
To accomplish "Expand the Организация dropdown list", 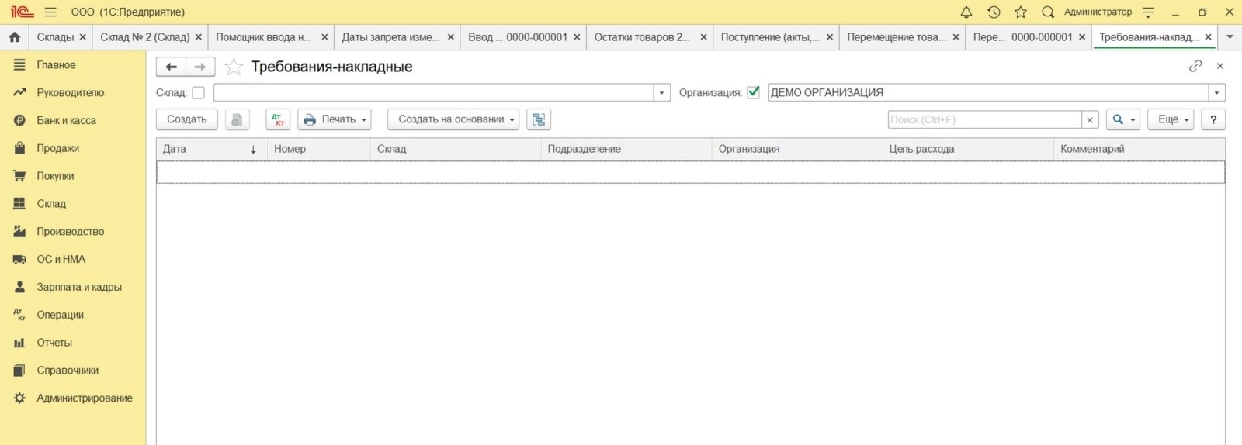I will [x=1216, y=92].
